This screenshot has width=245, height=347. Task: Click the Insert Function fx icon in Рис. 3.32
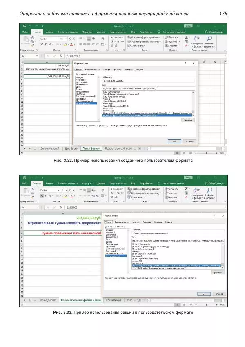(61, 56)
